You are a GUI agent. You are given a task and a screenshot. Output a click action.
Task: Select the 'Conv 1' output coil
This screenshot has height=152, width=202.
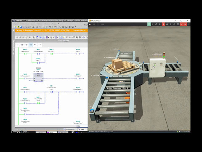tap(78, 54)
